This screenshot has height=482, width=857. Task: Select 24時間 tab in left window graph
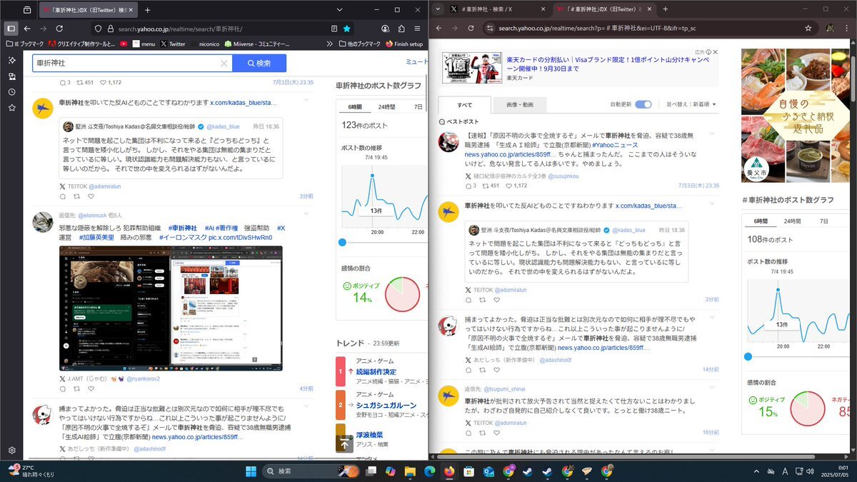pos(386,106)
